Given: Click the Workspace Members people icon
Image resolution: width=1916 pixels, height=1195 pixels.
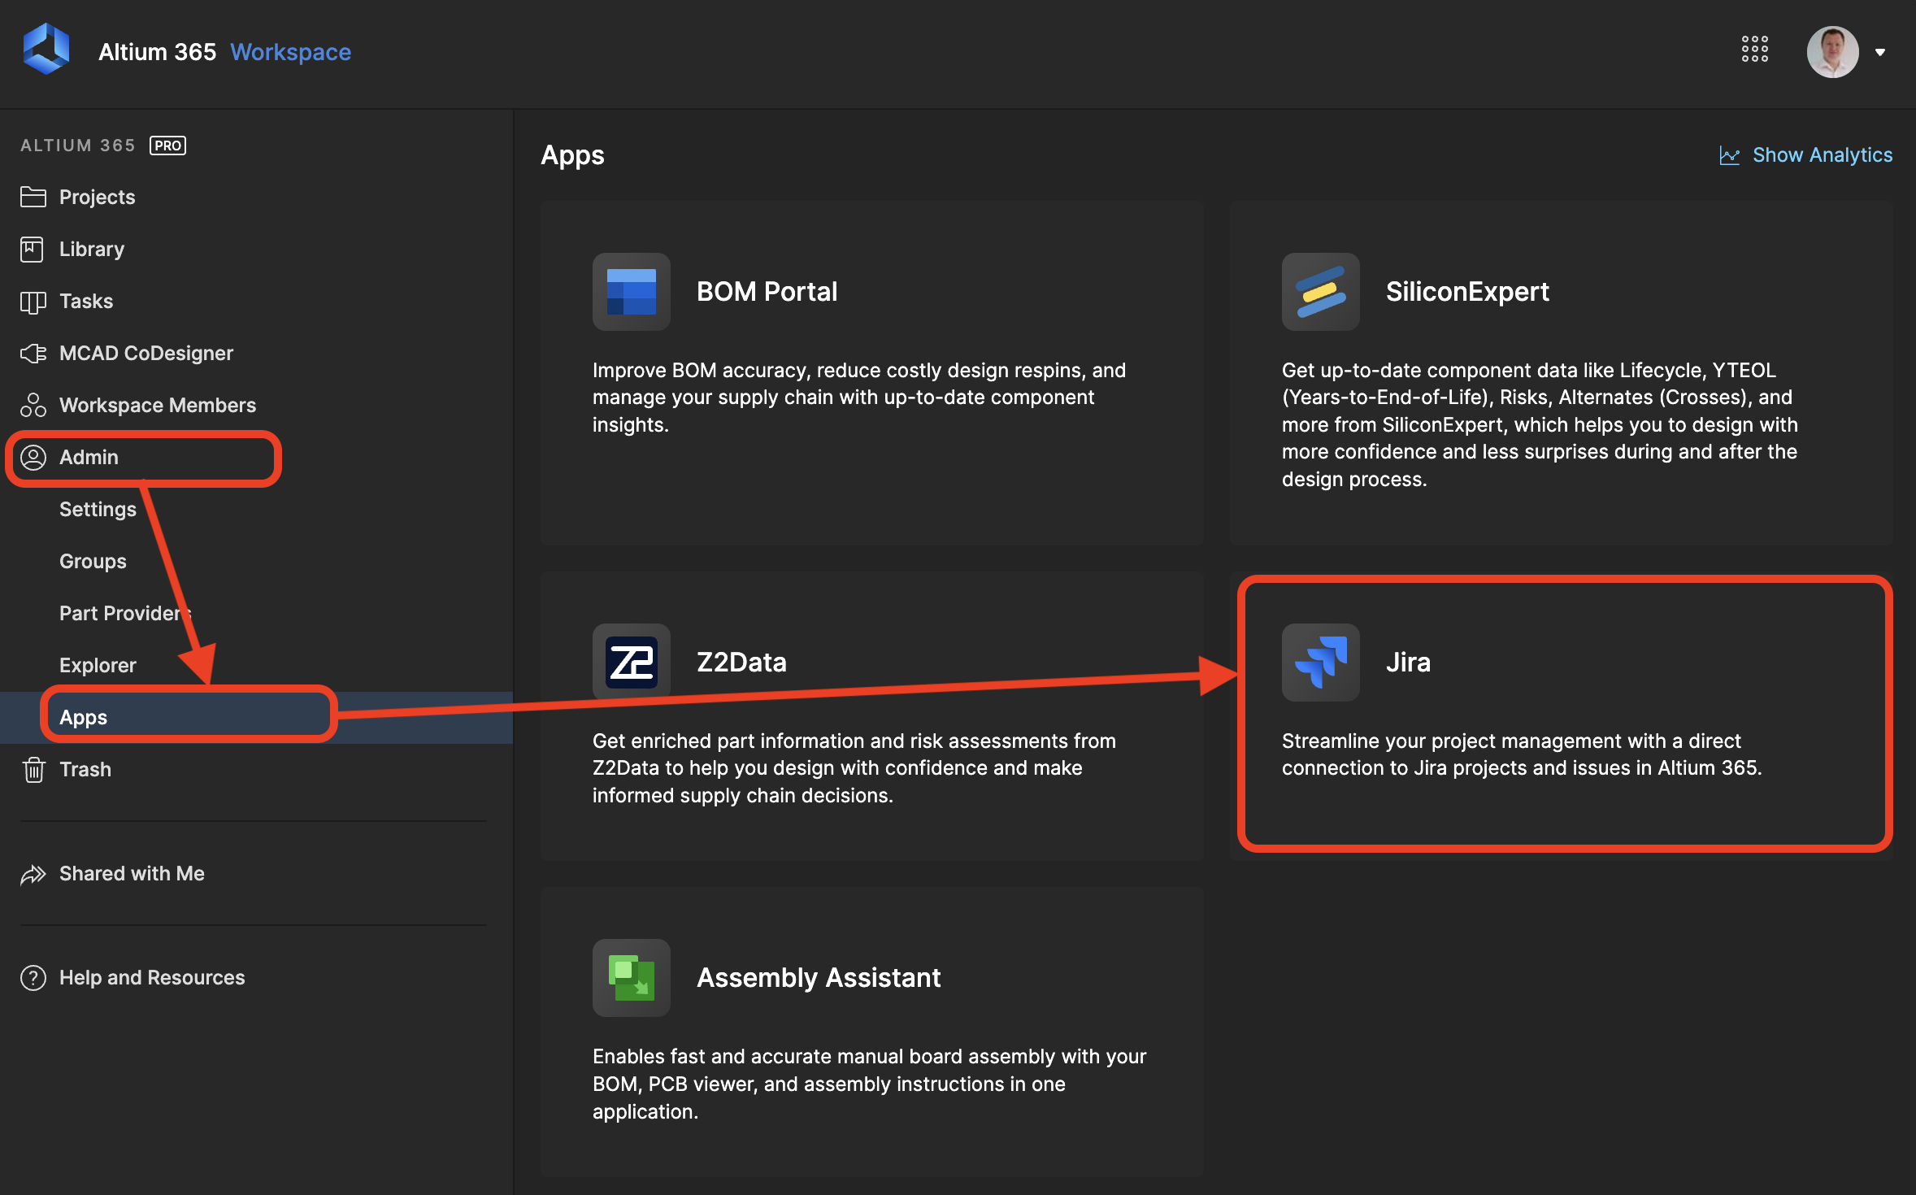Looking at the screenshot, I should (33, 405).
